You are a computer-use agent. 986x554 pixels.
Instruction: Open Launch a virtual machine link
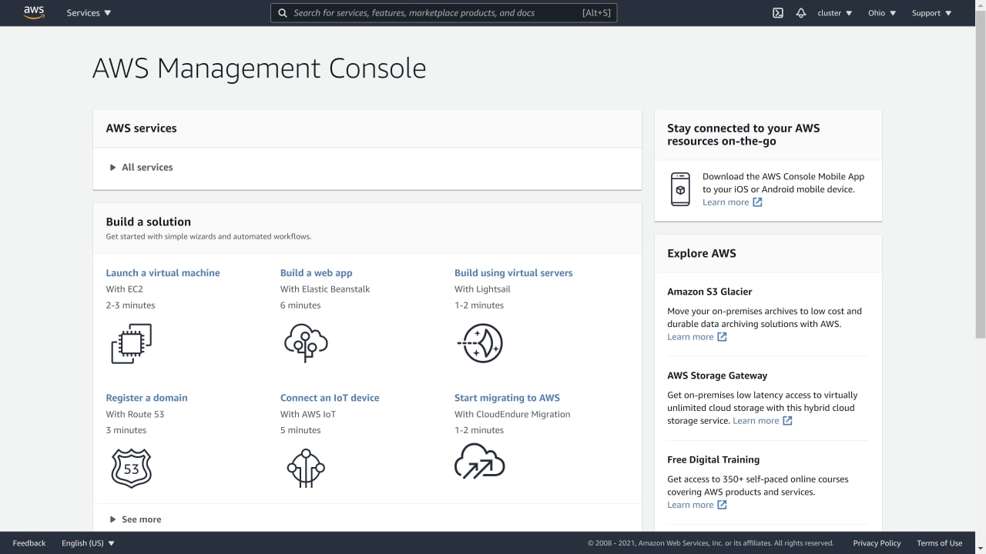coord(163,272)
